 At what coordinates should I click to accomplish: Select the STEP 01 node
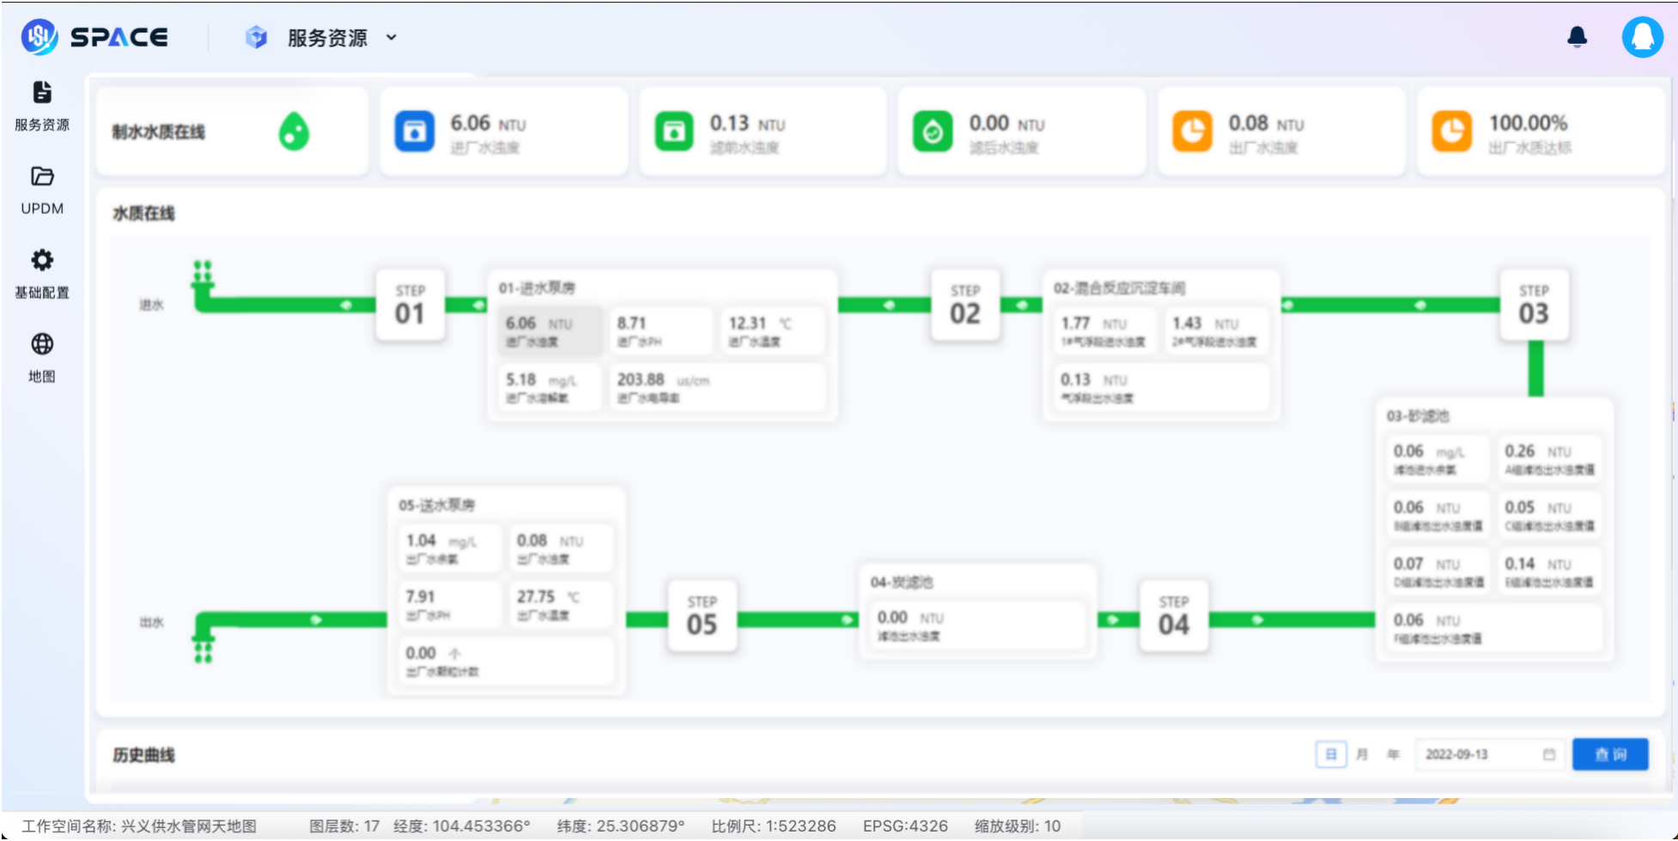coord(410,306)
